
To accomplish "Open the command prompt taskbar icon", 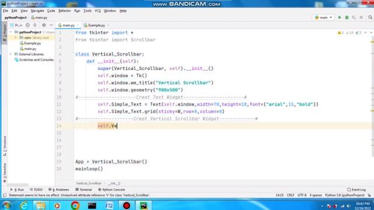I will pyautogui.click(x=92, y=205).
